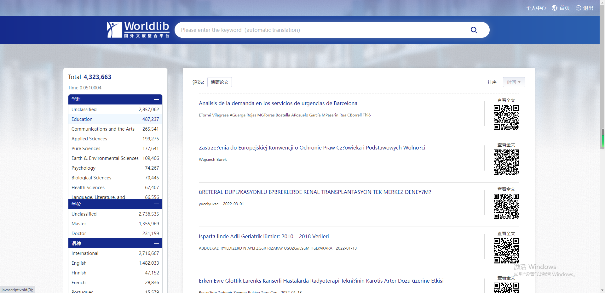Viewport: 605px width, 293px height.
Task: Open QR code for Isparta linde article
Action: (506, 251)
